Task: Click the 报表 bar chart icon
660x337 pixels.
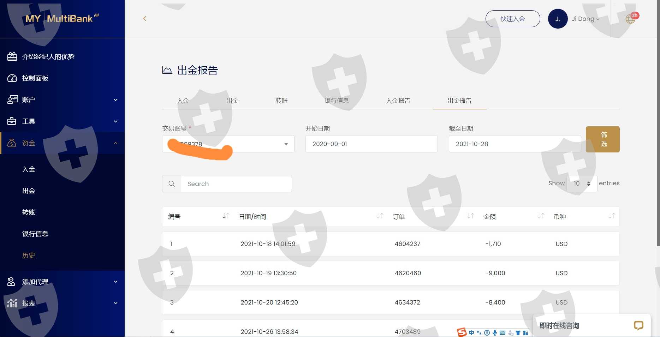Action: (x=12, y=303)
